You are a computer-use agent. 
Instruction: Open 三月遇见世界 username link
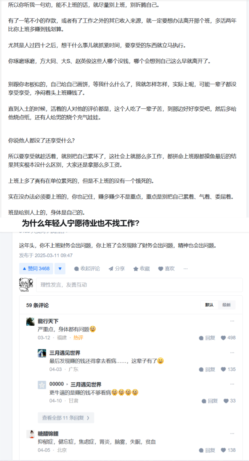pos(65,353)
